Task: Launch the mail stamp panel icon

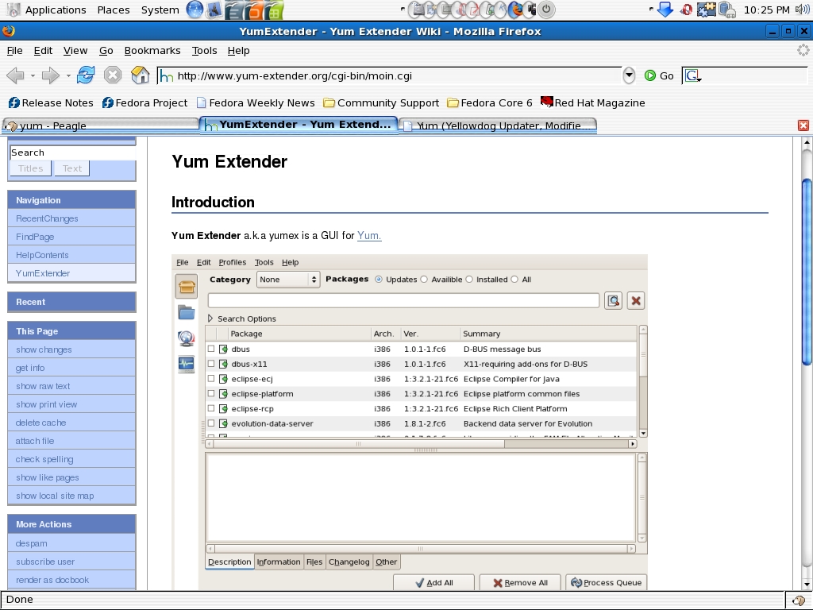Action: 214,10
